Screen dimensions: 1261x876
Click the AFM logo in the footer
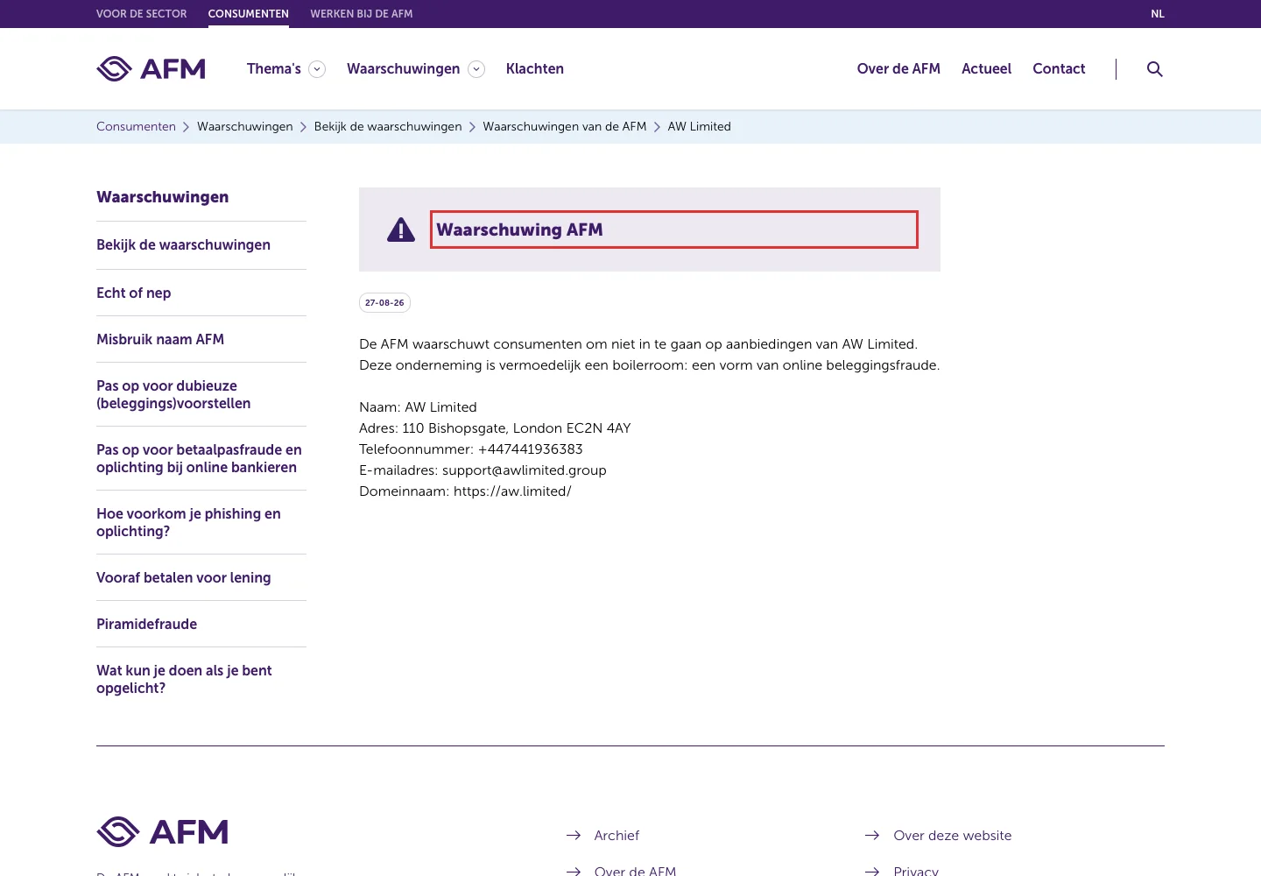click(x=162, y=831)
